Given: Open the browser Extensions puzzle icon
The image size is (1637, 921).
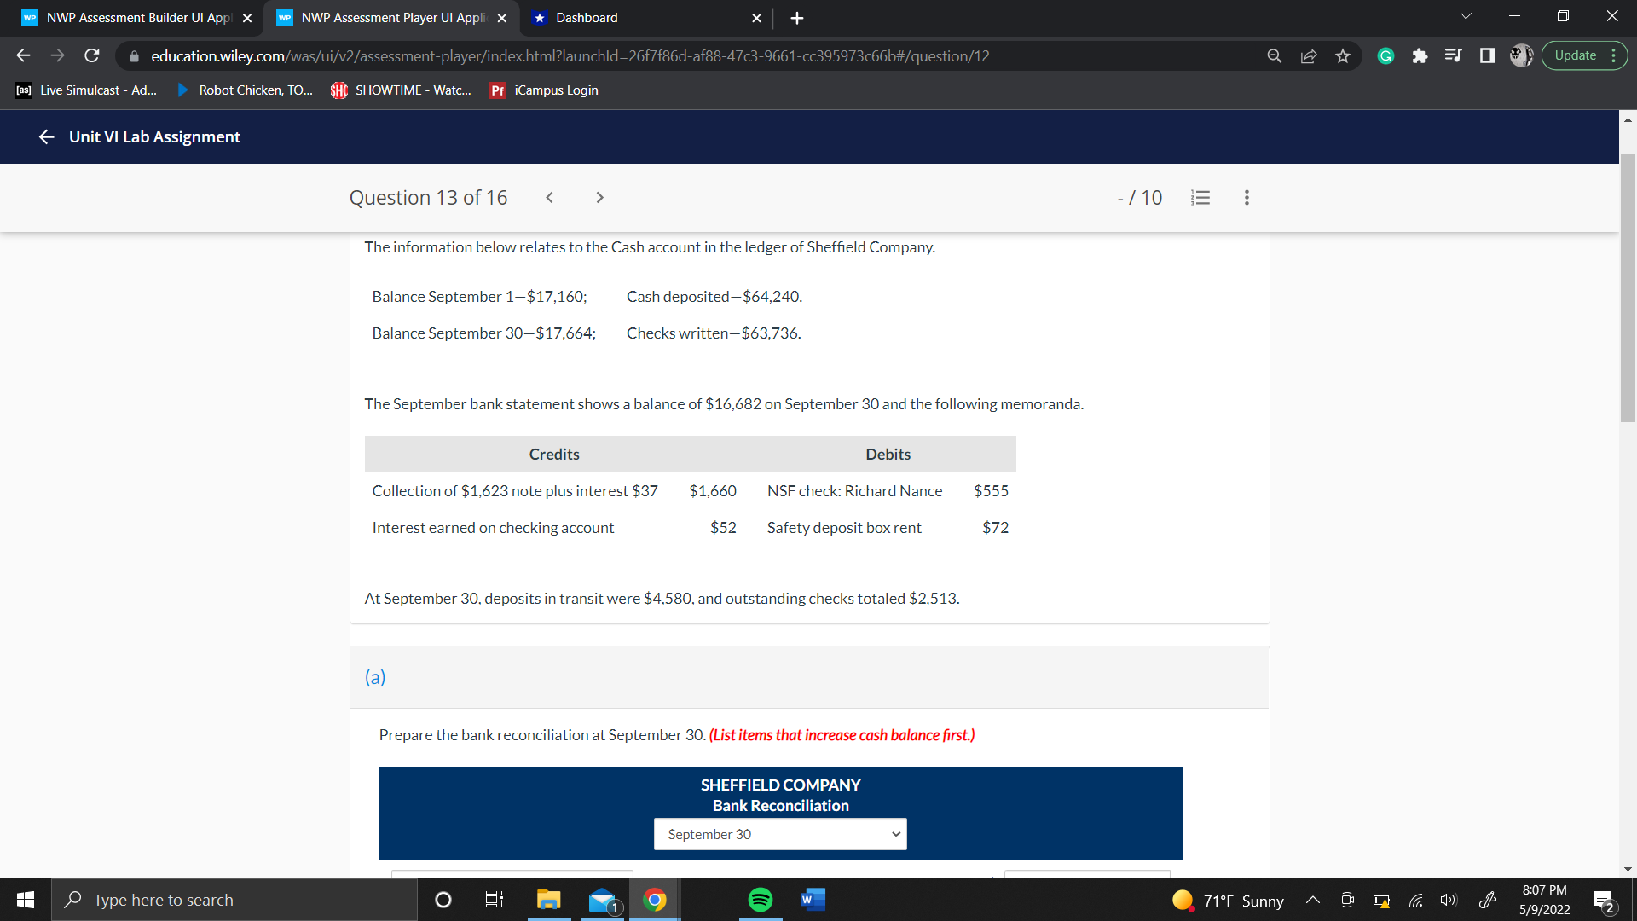Looking at the screenshot, I should (x=1420, y=55).
